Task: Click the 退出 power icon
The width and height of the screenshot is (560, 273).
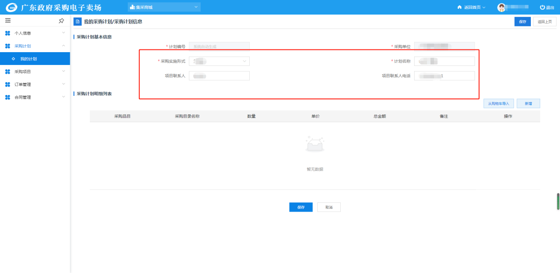Action: pos(542,8)
